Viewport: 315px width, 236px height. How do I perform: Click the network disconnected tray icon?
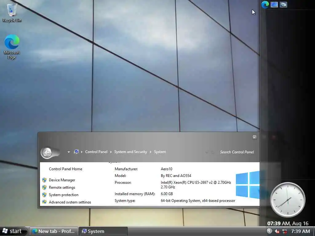pyautogui.click(x=285, y=231)
